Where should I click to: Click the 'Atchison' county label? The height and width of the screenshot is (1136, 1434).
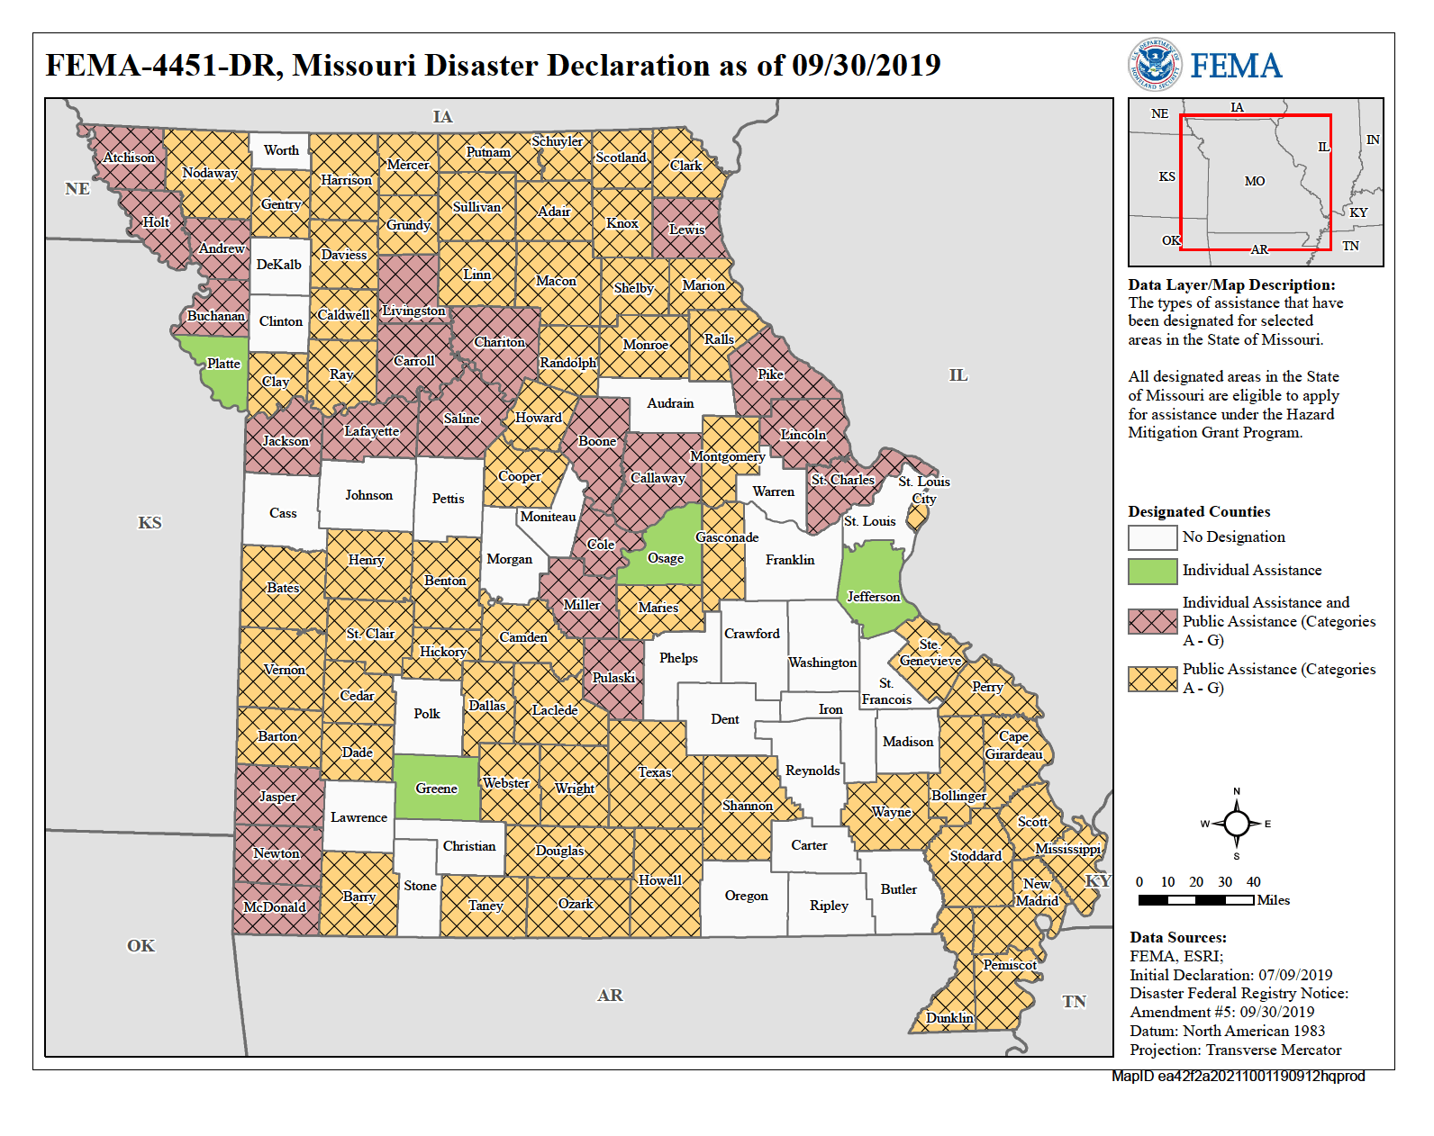pos(129,158)
